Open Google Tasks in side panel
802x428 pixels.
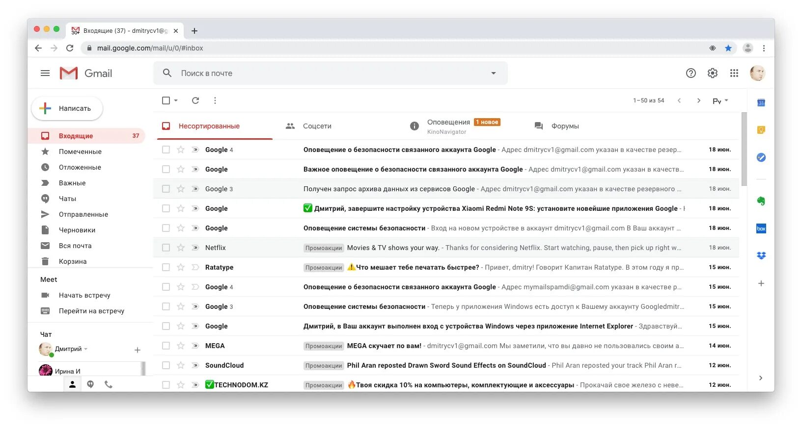click(x=761, y=157)
